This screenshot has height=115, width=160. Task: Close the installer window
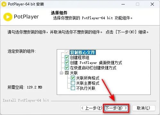(x=152, y=4)
